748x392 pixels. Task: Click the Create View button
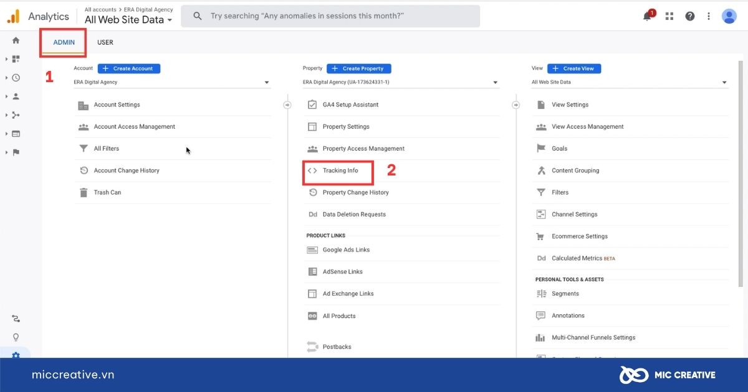pyautogui.click(x=574, y=68)
